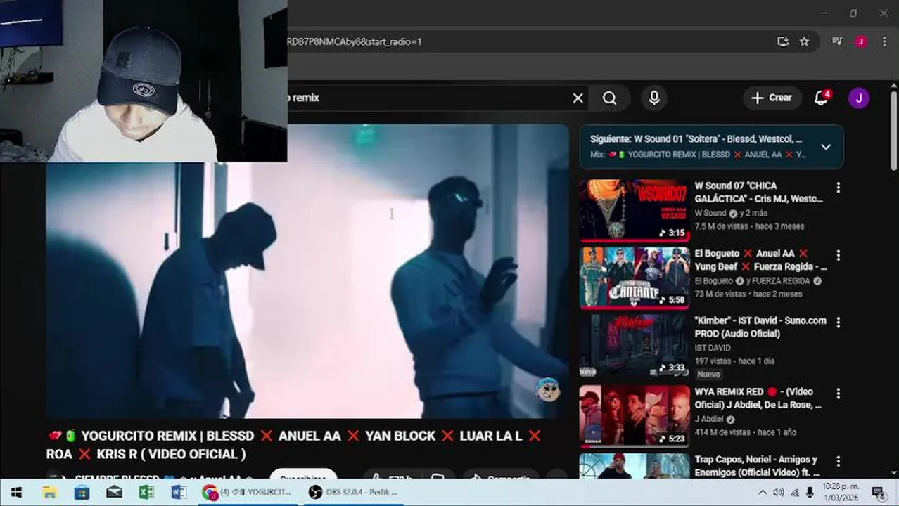The width and height of the screenshot is (899, 506).
Task: Open more options for El Bogueto video
Action: (838, 255)
